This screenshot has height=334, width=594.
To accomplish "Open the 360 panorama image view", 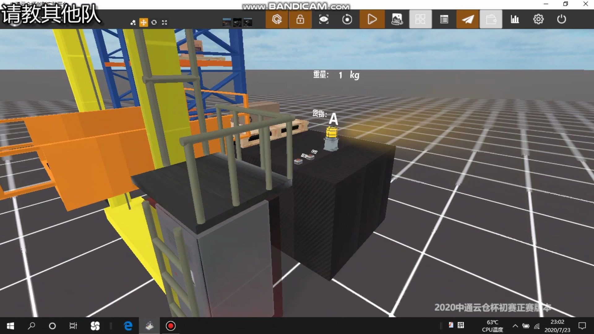I will pos(397,19).
